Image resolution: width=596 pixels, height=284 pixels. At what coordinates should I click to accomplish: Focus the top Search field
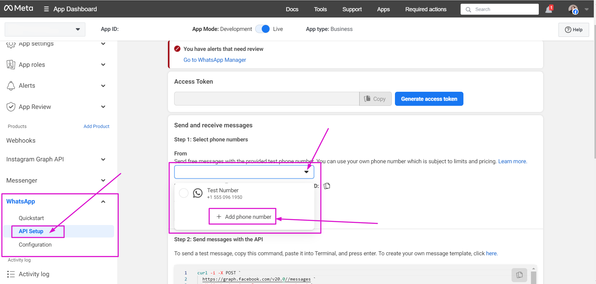point(499,9)
